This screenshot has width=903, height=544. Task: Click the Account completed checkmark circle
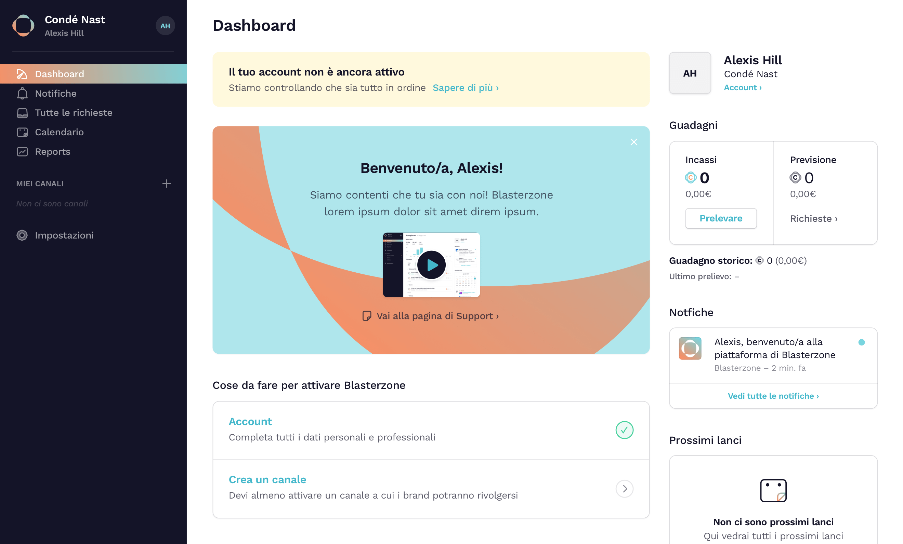(624, 430)
